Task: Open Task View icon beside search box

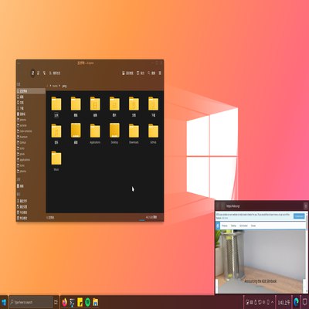Action: pos(56,302)
